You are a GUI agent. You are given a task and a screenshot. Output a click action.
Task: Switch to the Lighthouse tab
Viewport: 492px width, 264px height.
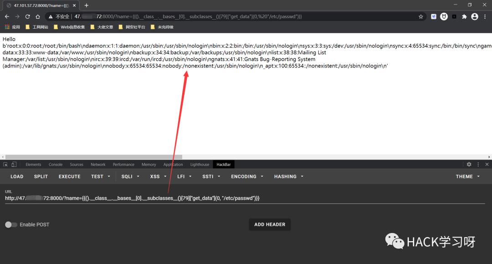[200, 165]
